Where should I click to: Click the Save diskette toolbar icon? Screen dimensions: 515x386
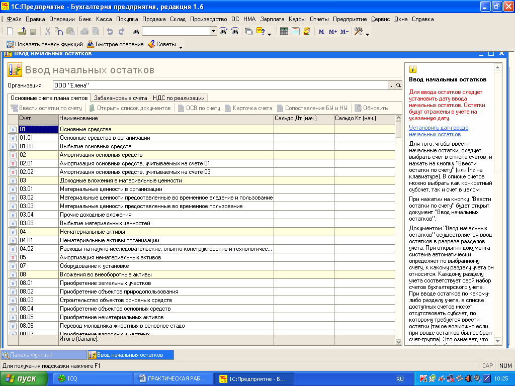click(33, 32)
